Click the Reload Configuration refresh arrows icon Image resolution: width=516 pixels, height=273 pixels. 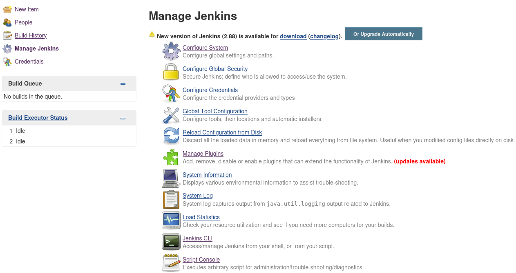point(171,136)
